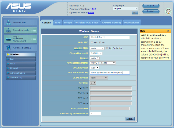
Task: Click the Wireless Mode label link
Action: [81, 48]
